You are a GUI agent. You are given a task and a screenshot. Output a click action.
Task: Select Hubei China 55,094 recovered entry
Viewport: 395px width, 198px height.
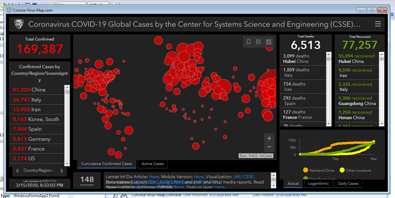pos(357,59)
